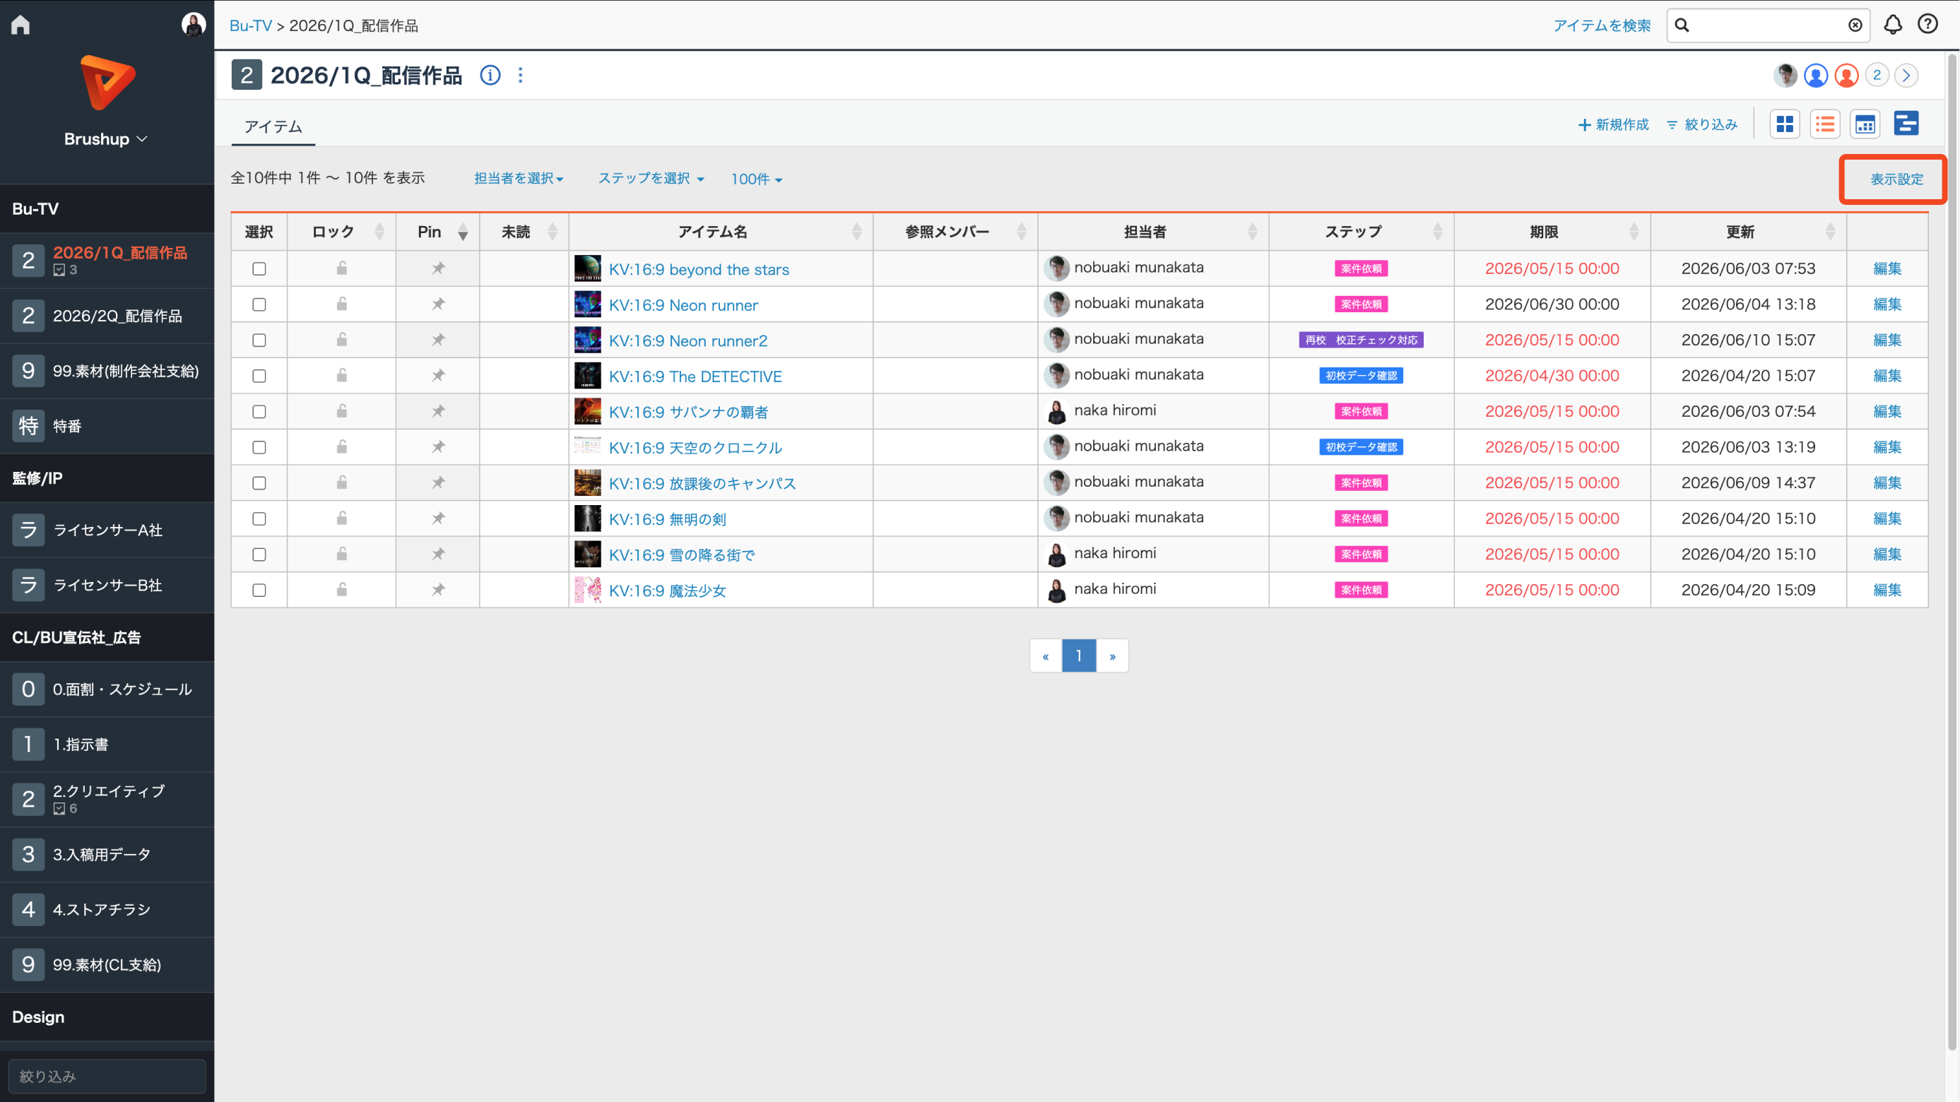Open ライセンサーA社 in sidebar
This screenshot has width=1960, height=1102.
(107, 530)
